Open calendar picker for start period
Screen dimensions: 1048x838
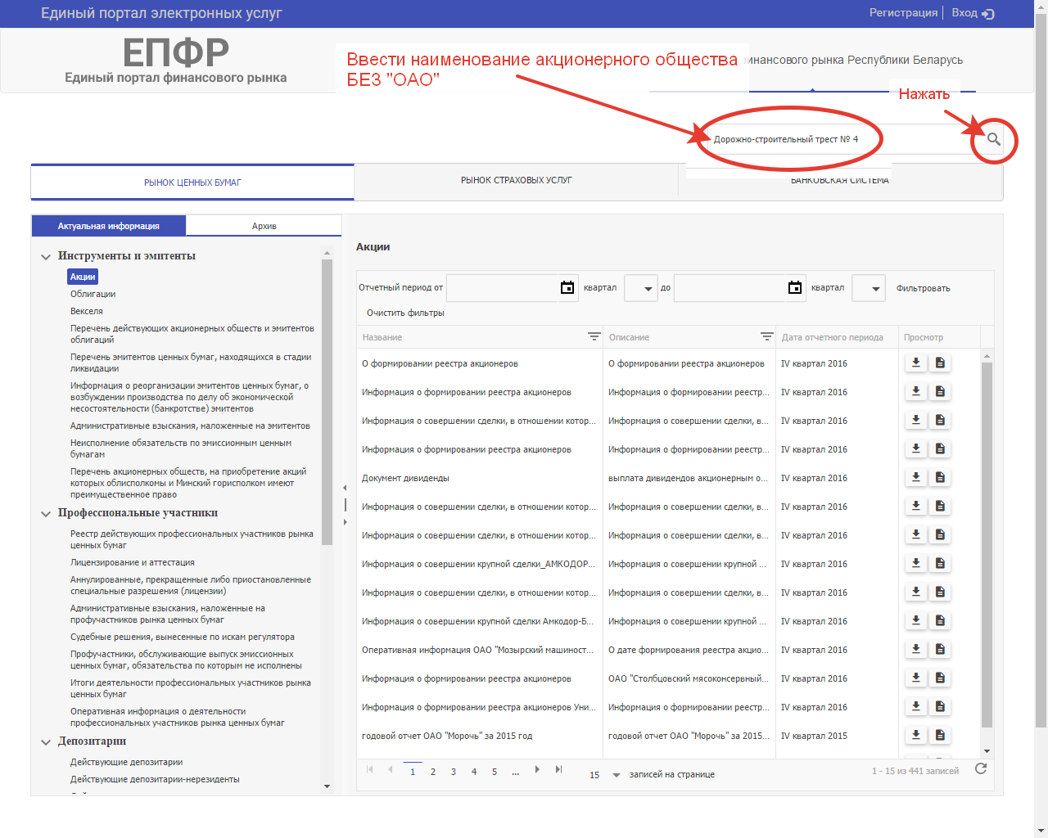tap(567, 288)
